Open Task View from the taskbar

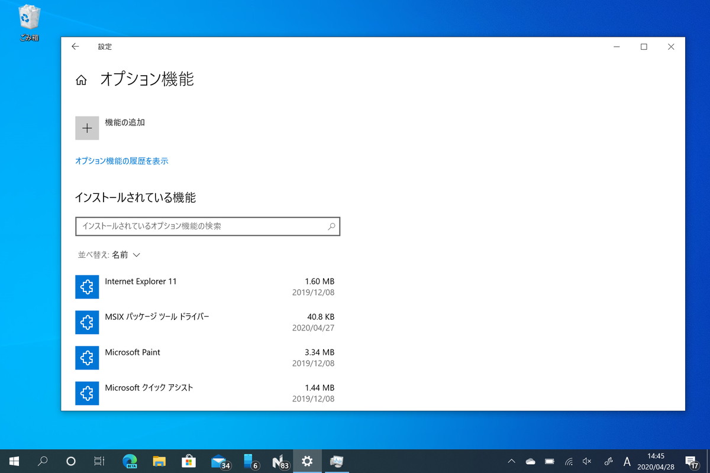pyautogui.click(x=100, y=461)
